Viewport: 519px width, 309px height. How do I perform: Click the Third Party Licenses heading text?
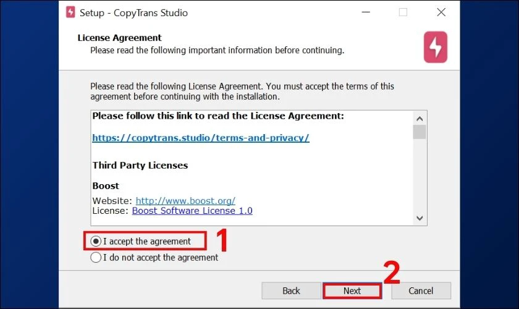coord(140,165)
